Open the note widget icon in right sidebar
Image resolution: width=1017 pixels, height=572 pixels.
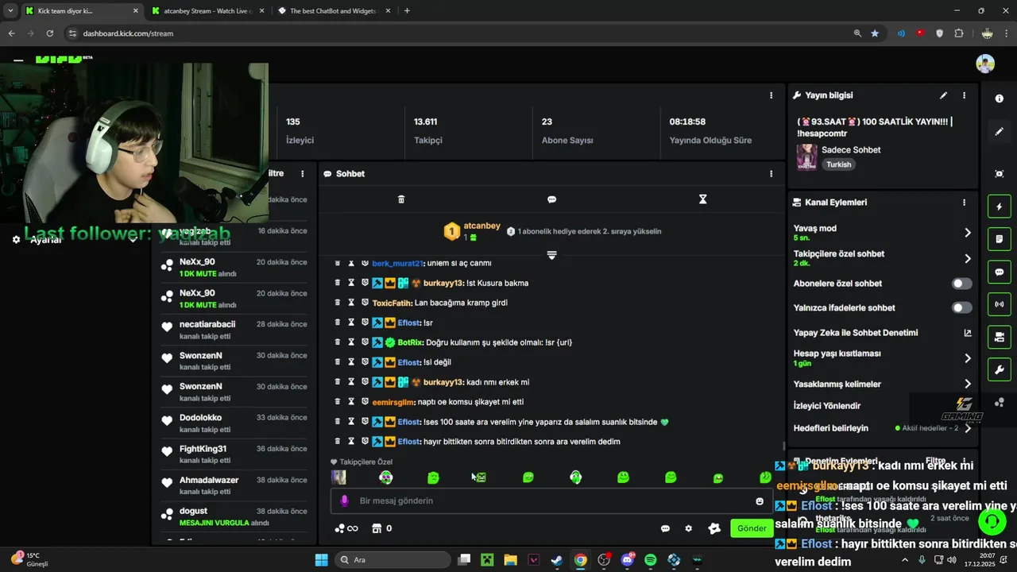coord(999,238)
